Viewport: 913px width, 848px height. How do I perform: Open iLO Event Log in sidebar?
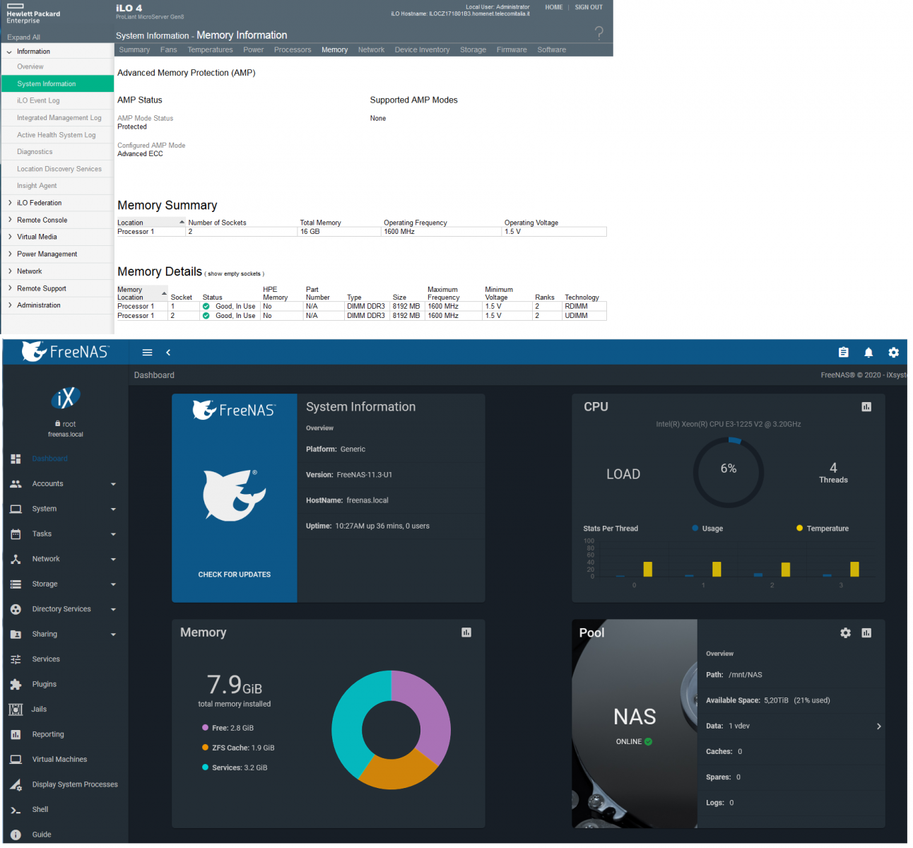click(38, 100)
